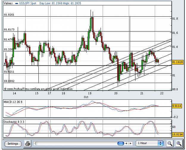Open the 1 Hour timeframe dropdown

click(x=149, y=143)
